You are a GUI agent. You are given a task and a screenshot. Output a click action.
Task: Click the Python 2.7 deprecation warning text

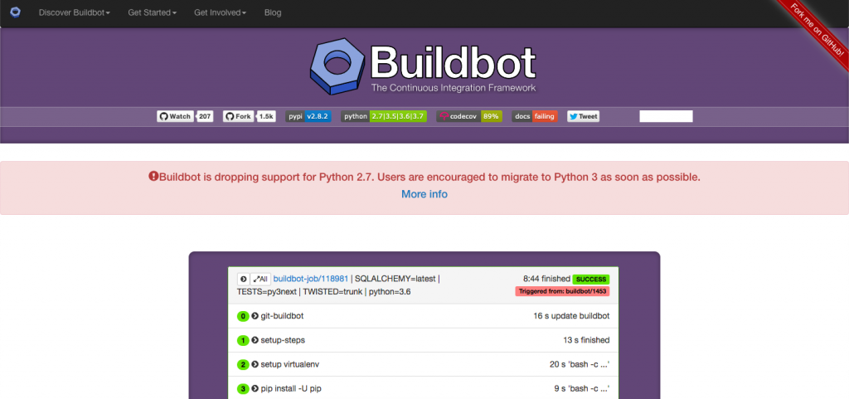(429, 177)
